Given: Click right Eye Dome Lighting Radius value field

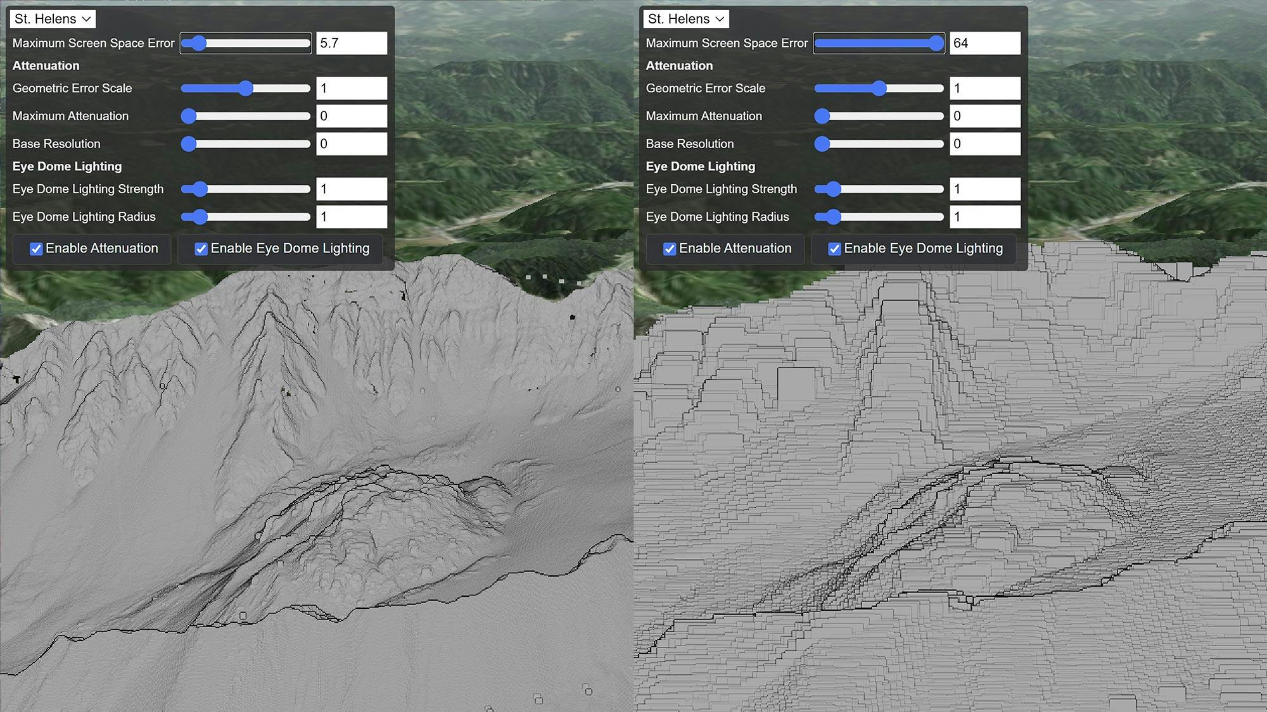Looking at the screenshot, I should coord(985,217).
